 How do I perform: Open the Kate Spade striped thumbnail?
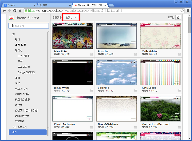[x=161, y=72]
